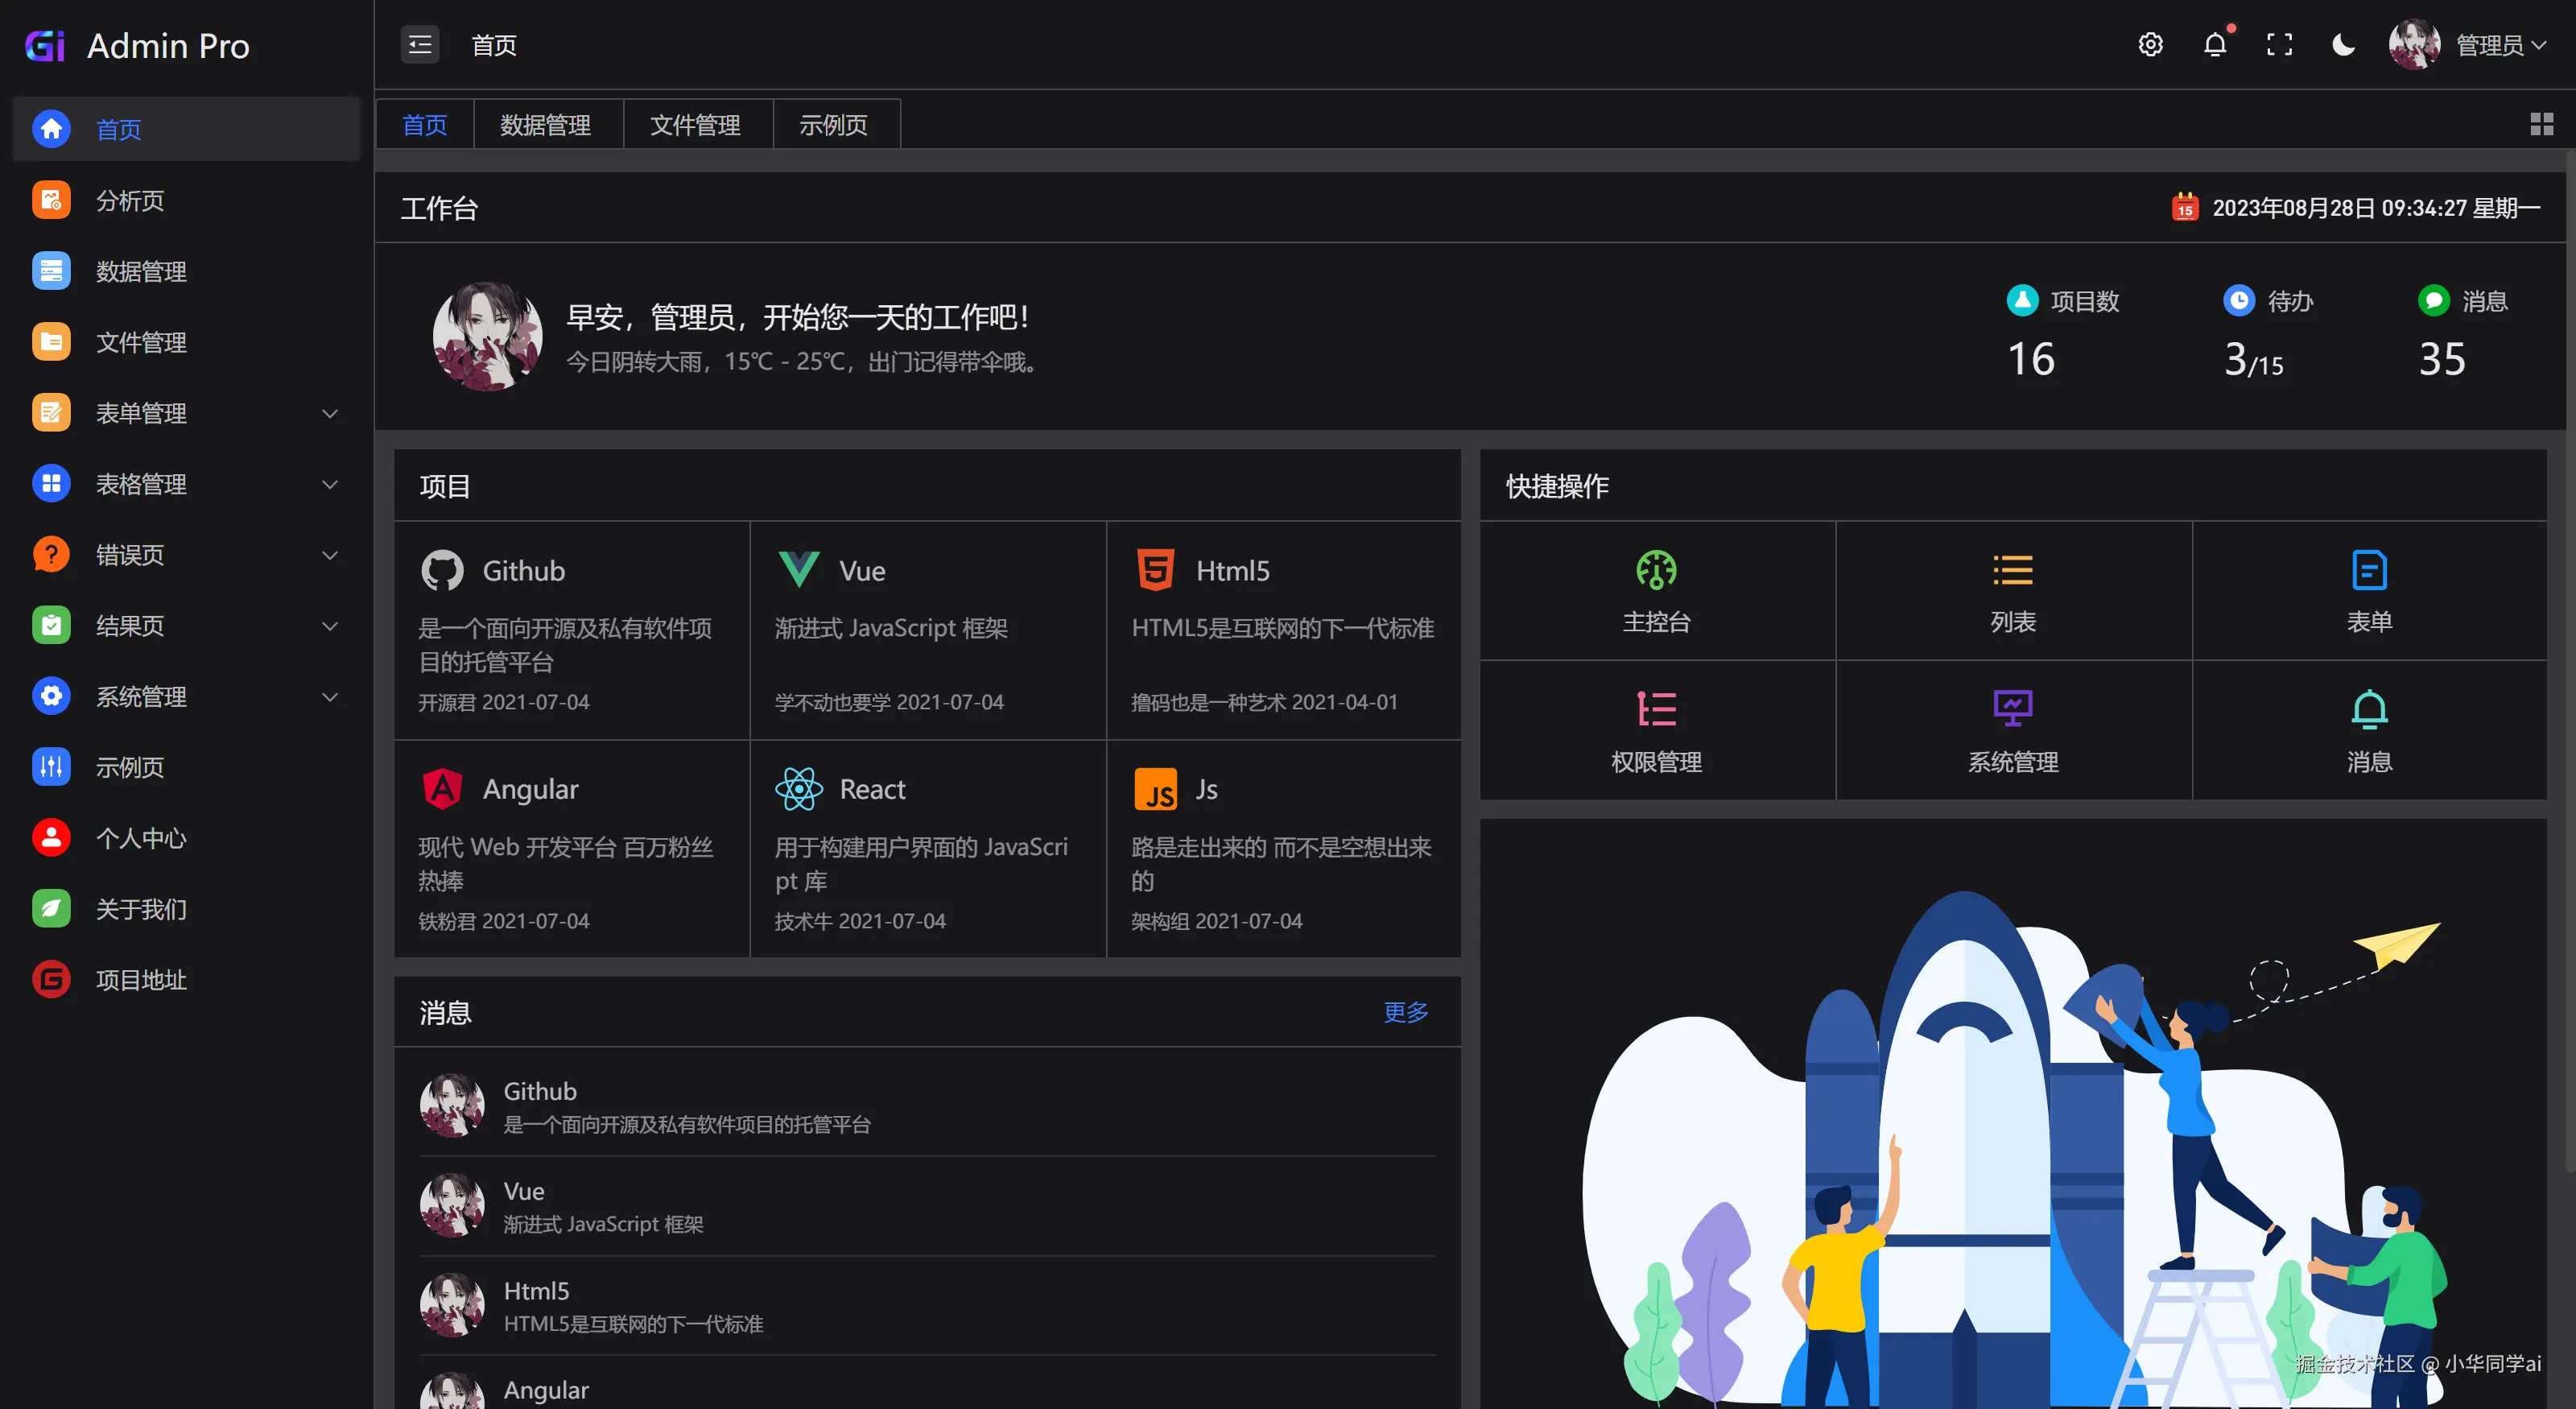
Task: Toggle dark mode with moon icon
Action: point(2343,45)
